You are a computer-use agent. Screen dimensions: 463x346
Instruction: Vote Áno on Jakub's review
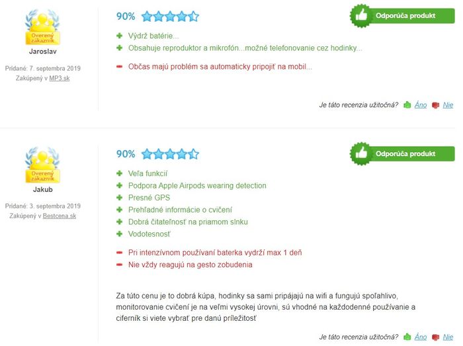(421, 337)
